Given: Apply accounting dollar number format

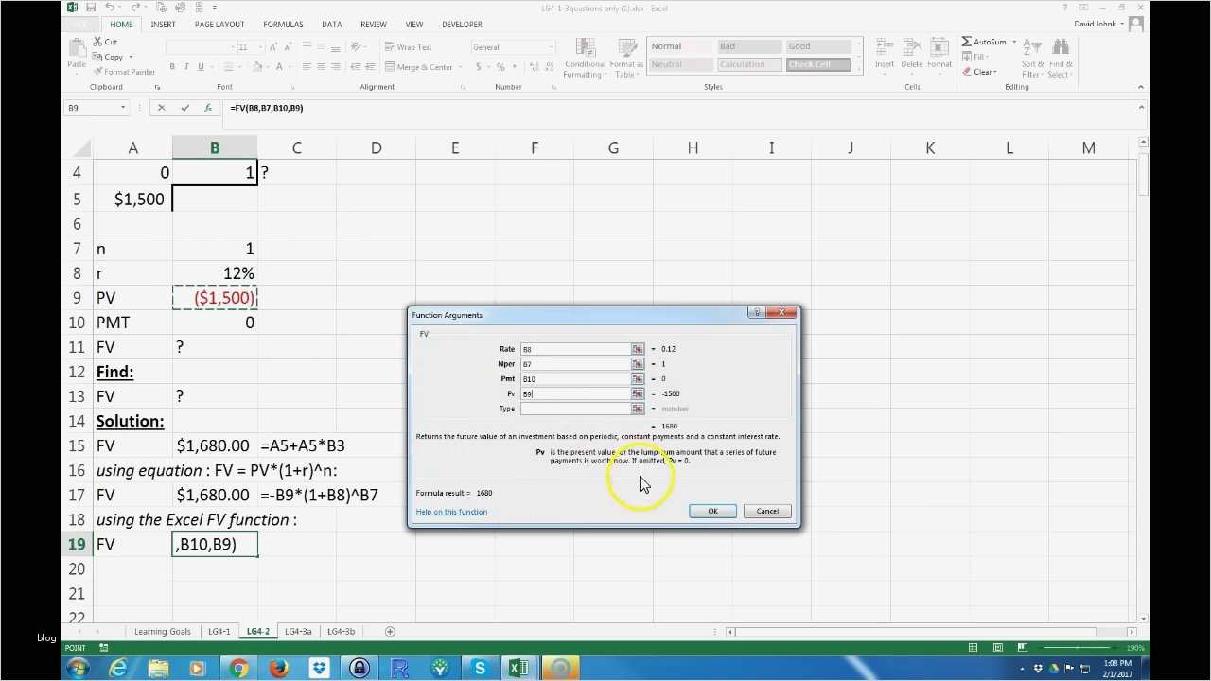Looking at the screenshot, I should (479, 67).
